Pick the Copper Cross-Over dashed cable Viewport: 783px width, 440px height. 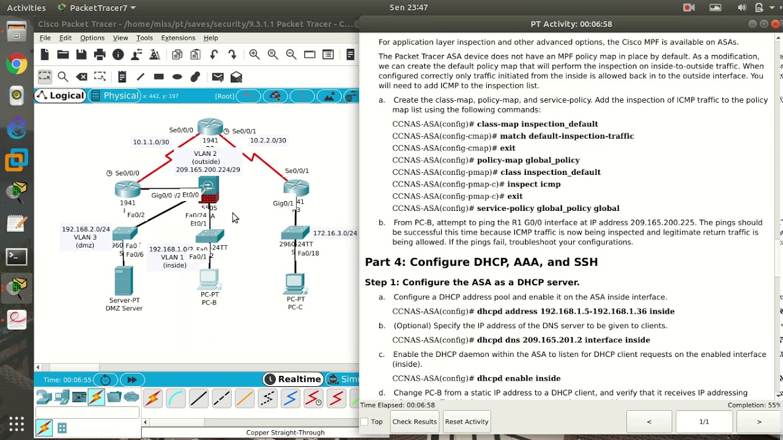click(221, 399)
